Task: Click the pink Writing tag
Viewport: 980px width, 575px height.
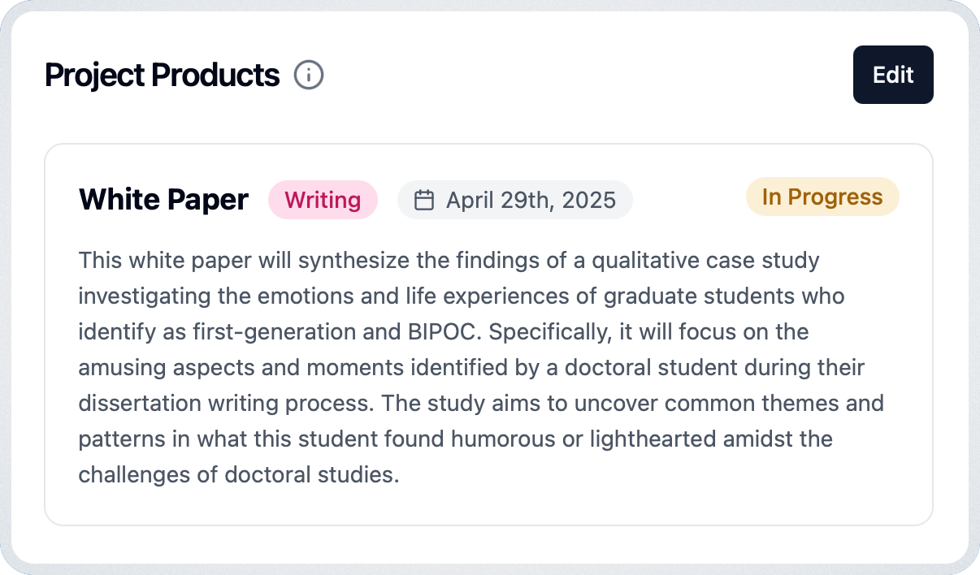Action: pyautogui.click(x=323, y=200)
